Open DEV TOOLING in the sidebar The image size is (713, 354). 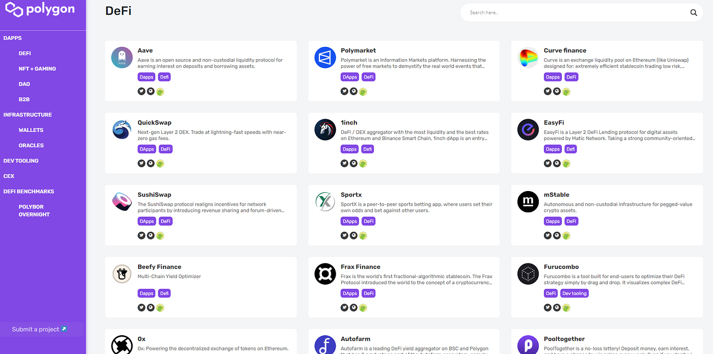(21, 160)
